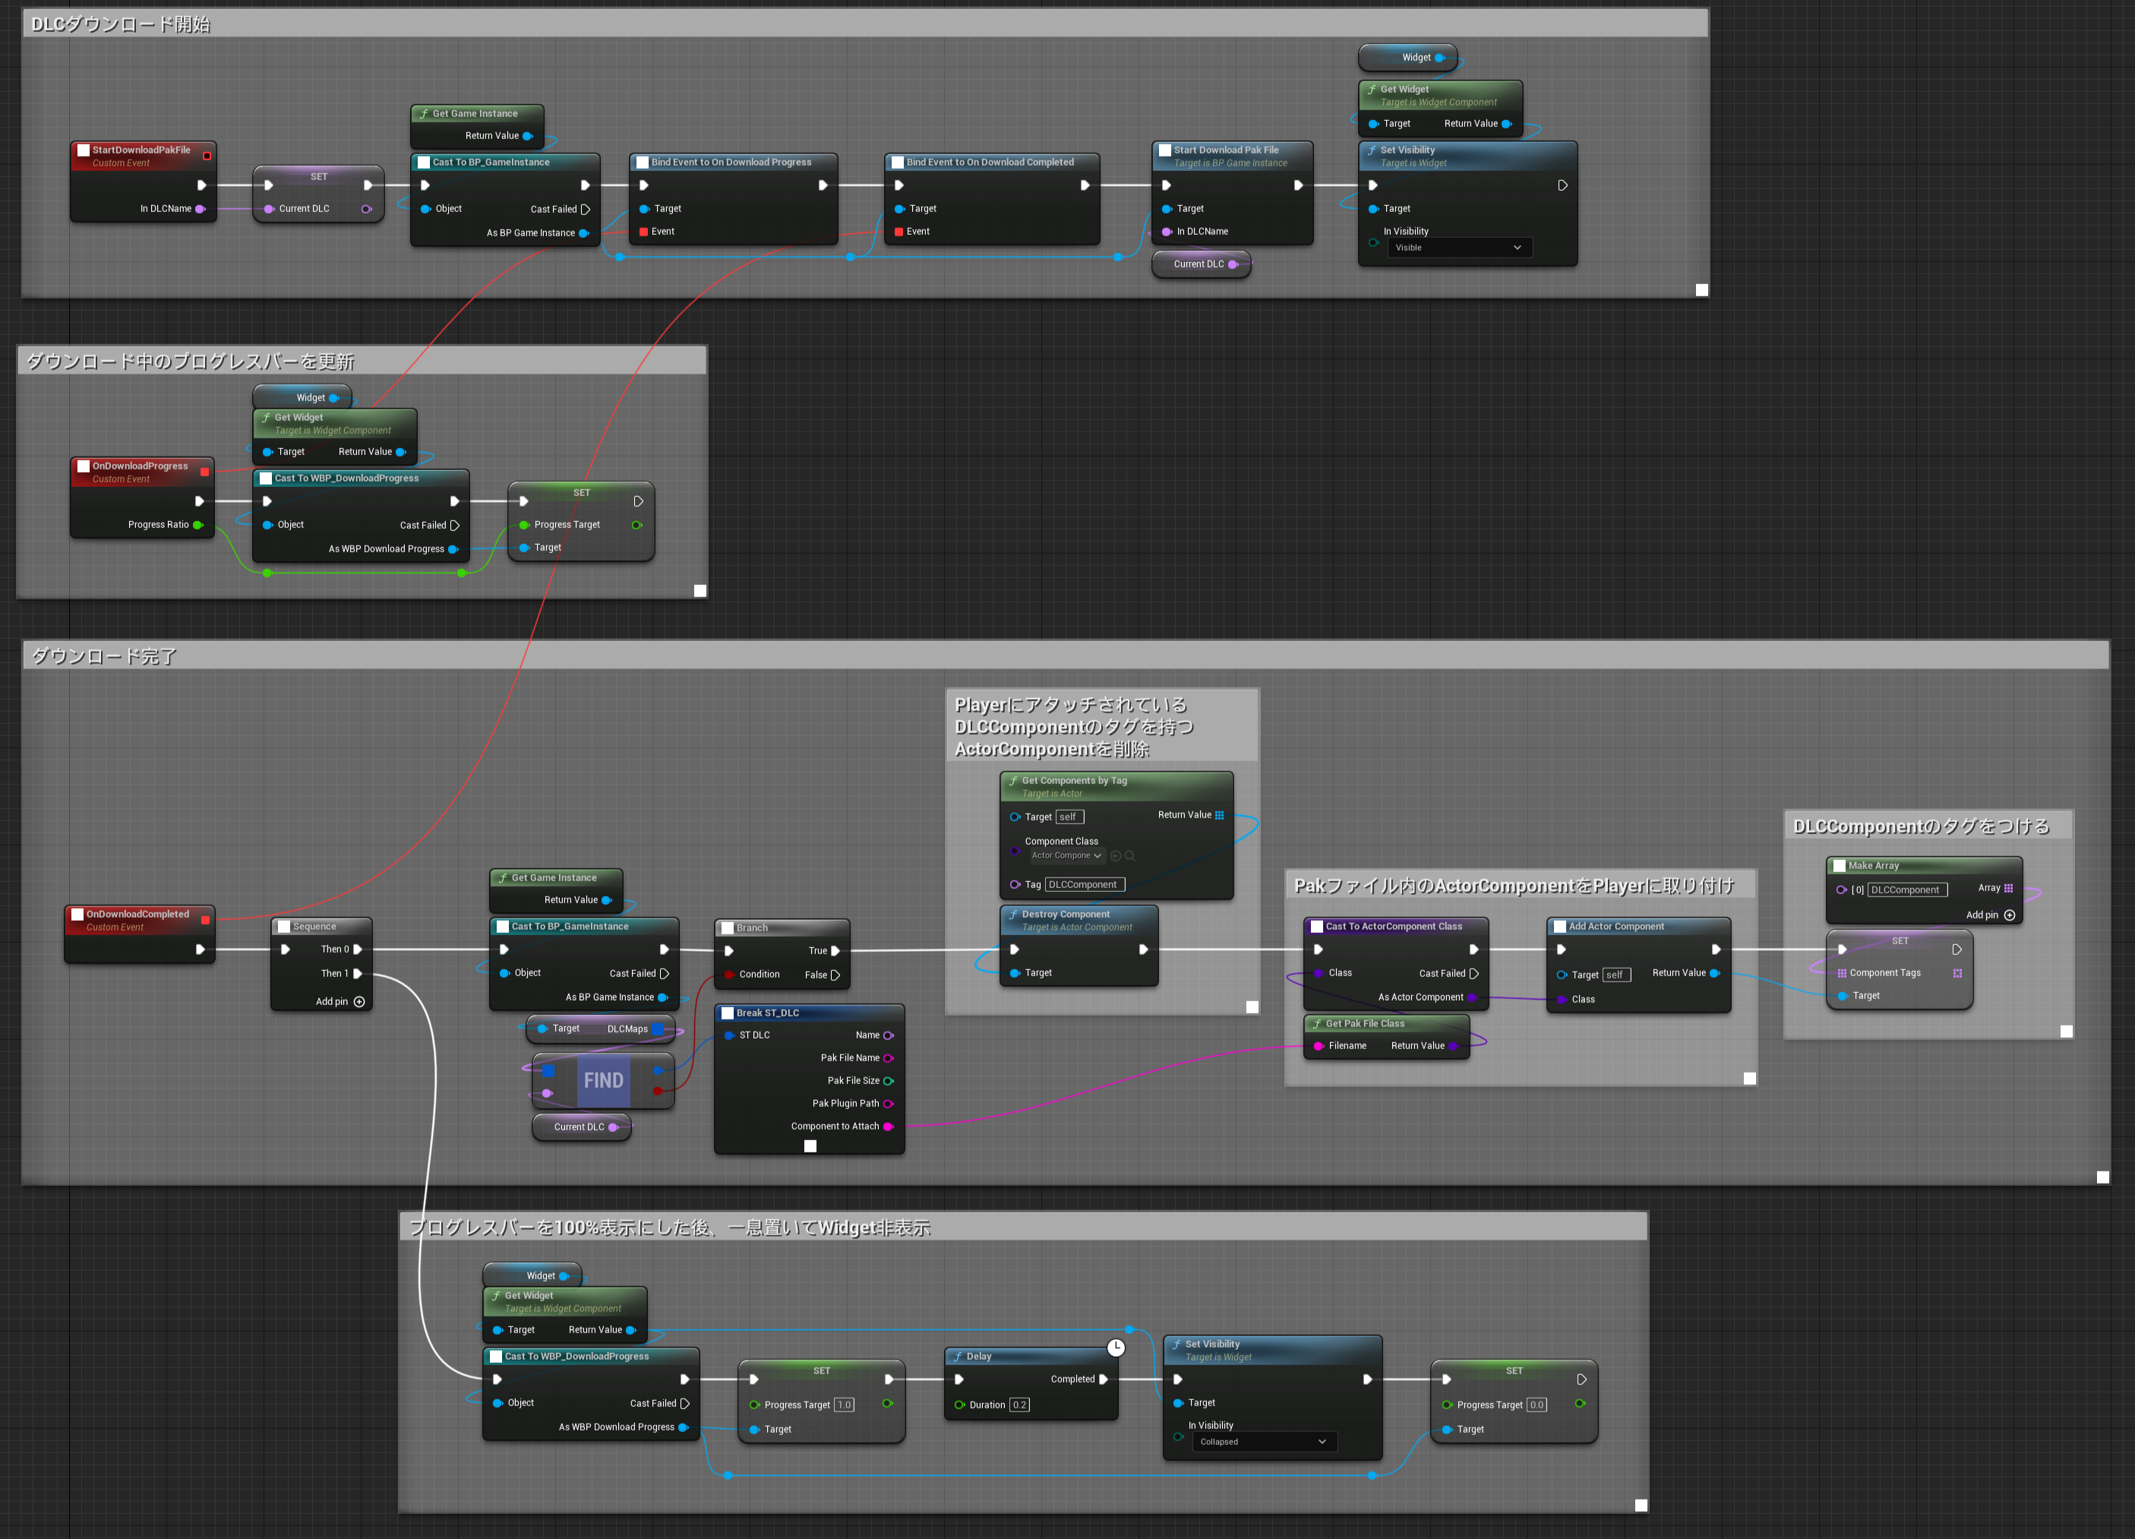This screenshot has height=1539, width=2135.
Task: Click Add pin plus on Make Array node
Action: [x=2010, y=915]
